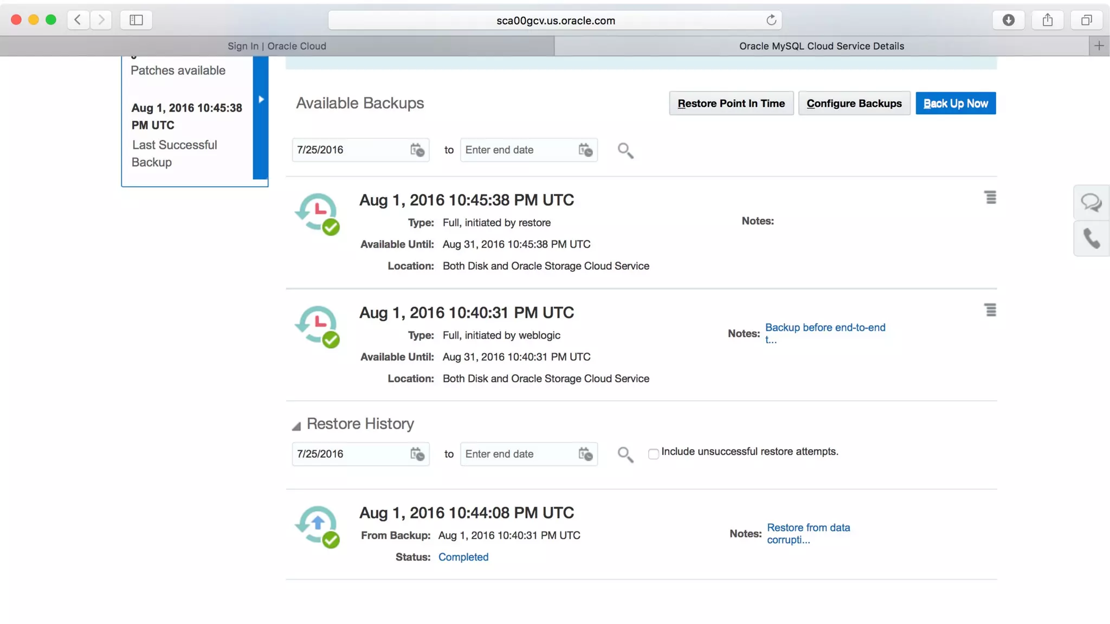Click search icon for Restore History
Screen dimensions: 1110x624
click(625, 454)
